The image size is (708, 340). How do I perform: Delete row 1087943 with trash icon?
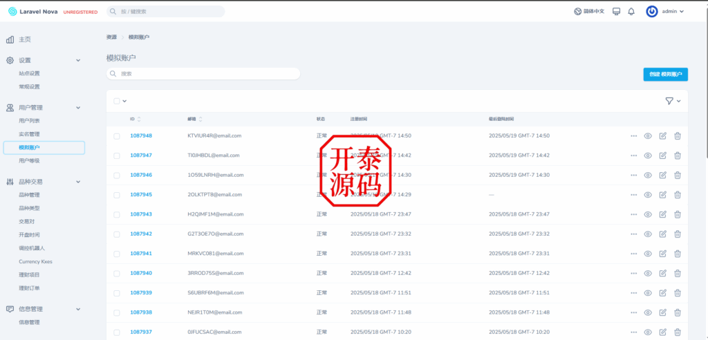(678, 214)
